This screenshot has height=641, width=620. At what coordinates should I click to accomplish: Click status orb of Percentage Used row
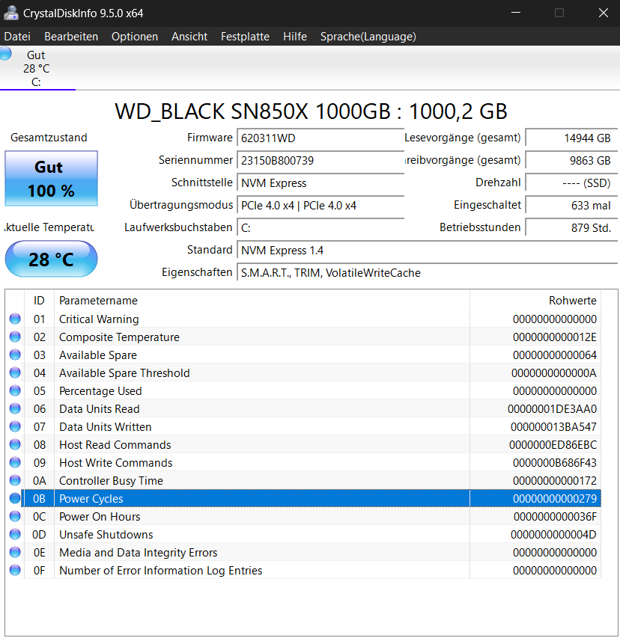[15, 390]
